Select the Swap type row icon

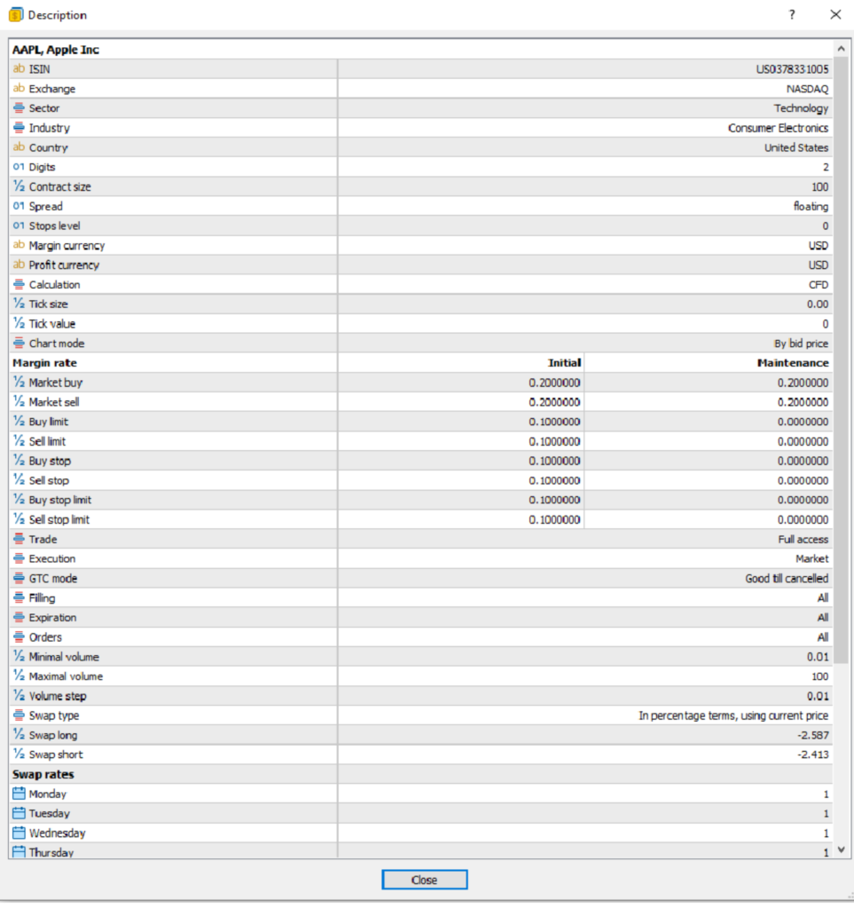(20, 715)
